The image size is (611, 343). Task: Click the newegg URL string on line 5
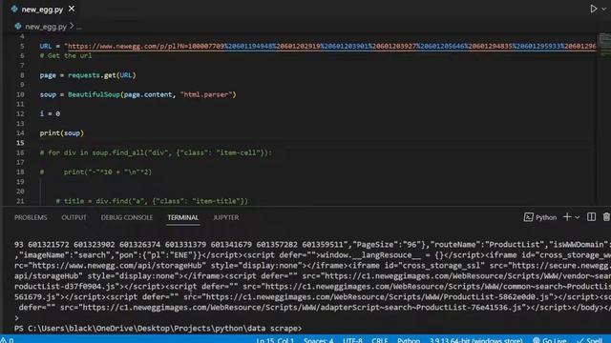(x=330, y=47)
